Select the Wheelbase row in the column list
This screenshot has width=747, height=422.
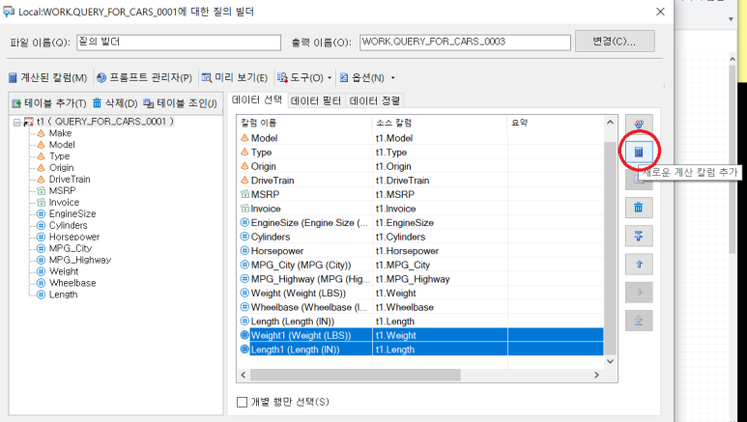(420, 307)
